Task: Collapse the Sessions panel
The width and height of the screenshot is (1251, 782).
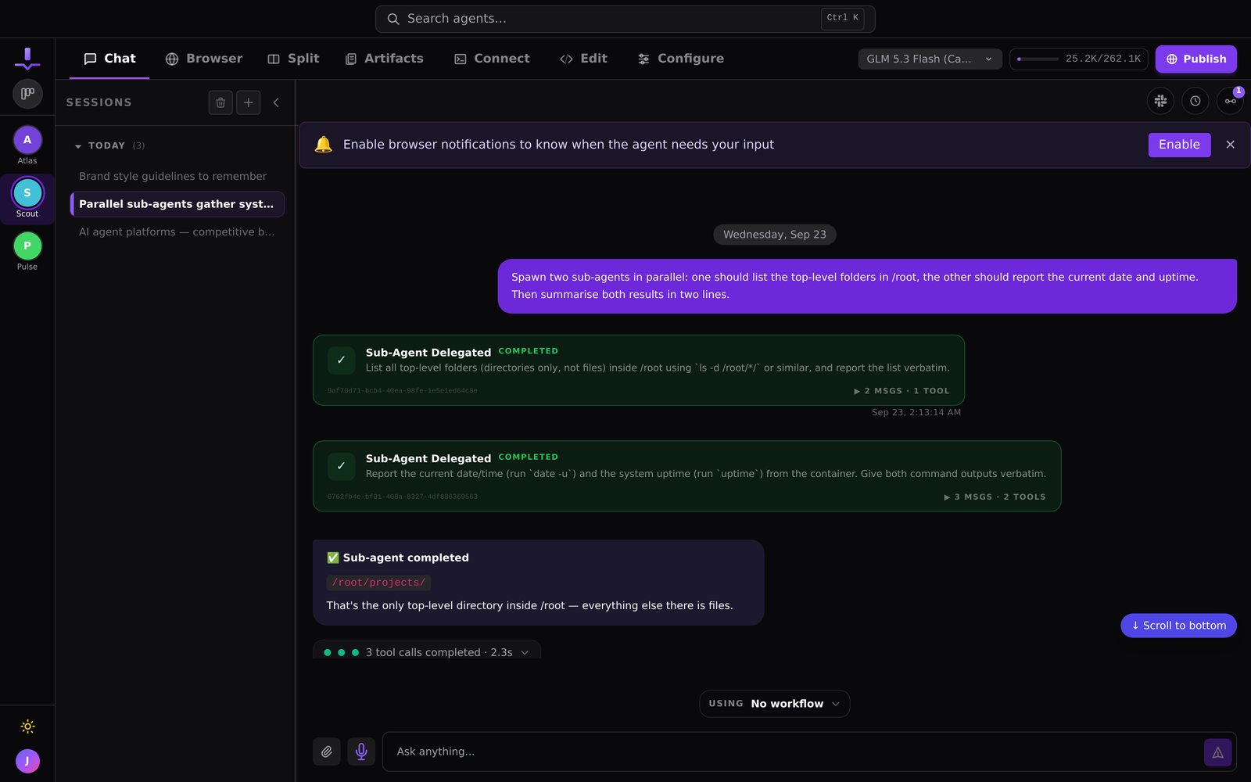Action: tap(276, 102)
